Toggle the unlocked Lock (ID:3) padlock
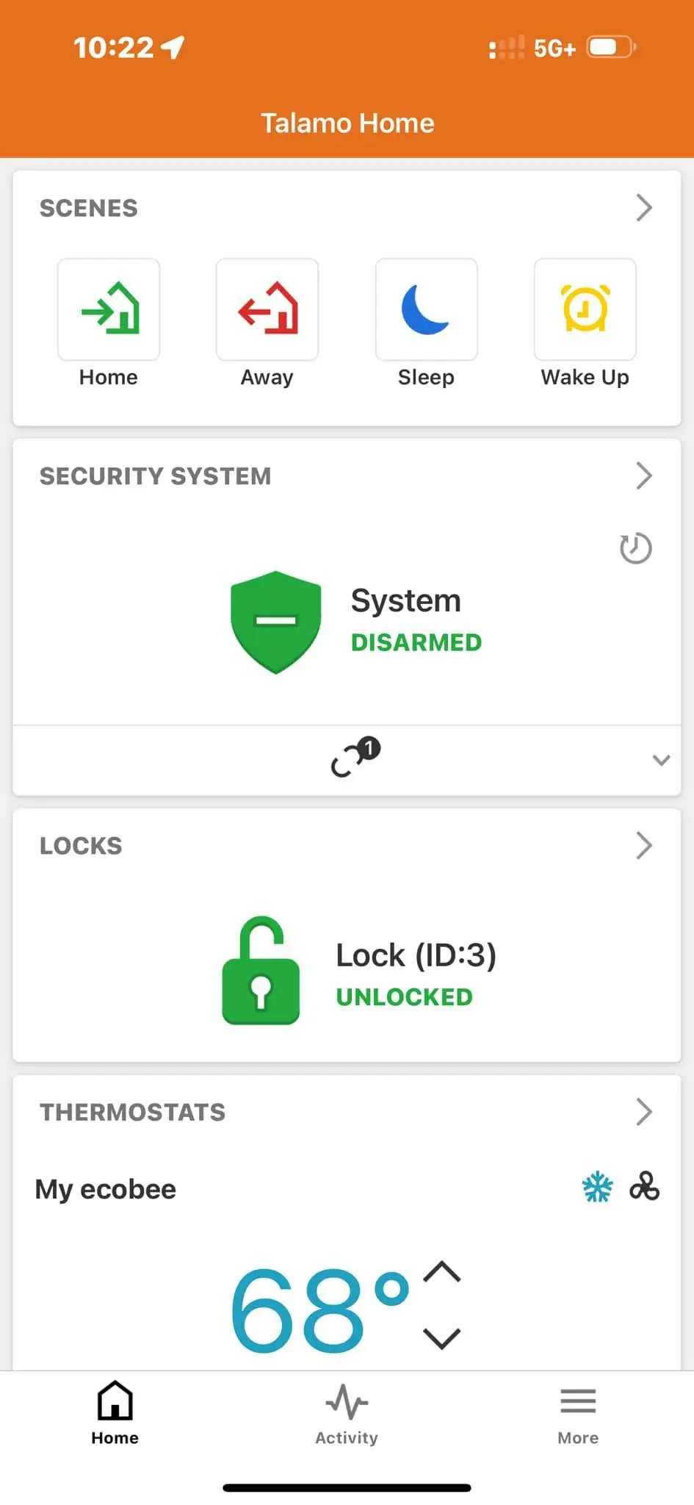The height and width of the screenshot is (1505, 694). click(x=261, y=970)
